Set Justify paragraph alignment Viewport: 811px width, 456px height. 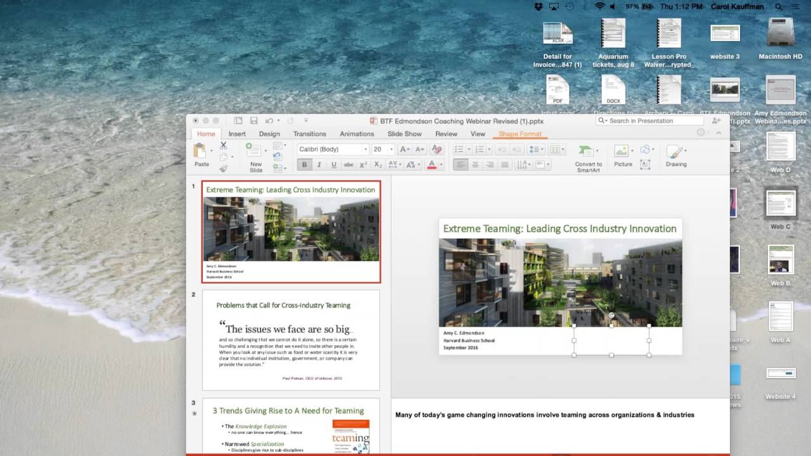[505, 165]
